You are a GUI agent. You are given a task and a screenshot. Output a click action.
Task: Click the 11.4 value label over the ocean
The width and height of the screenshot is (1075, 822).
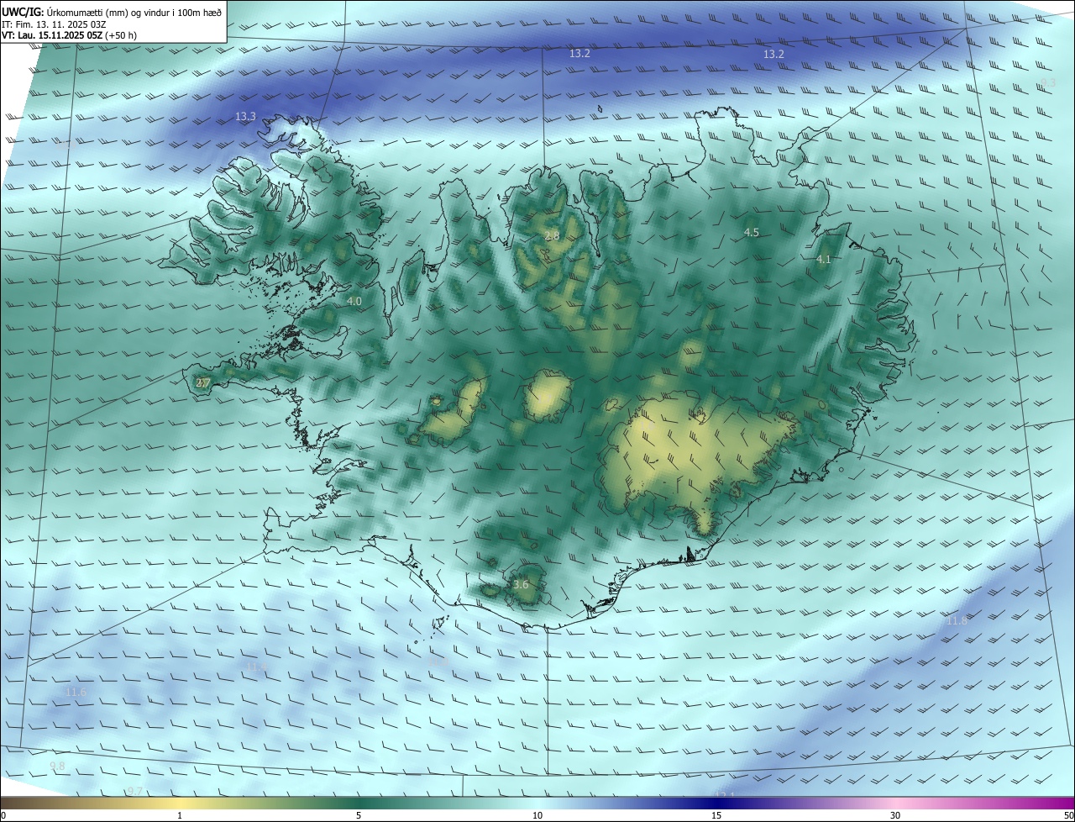tap(256, 667)
